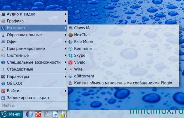The height and width of the screenshot is (118, 184).
Task: Choose Заблокировать экран to lock screen
Action: pos(34,98)
